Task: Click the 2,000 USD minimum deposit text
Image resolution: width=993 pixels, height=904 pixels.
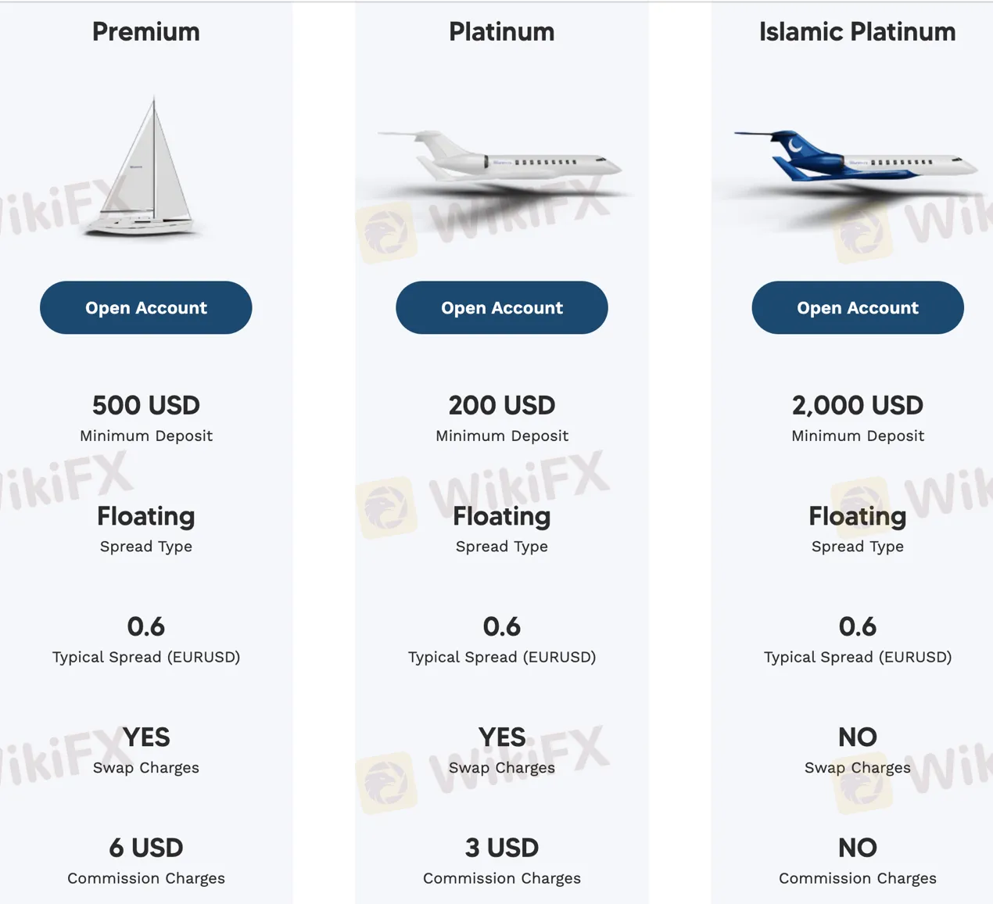Action: tap(858, 405)
